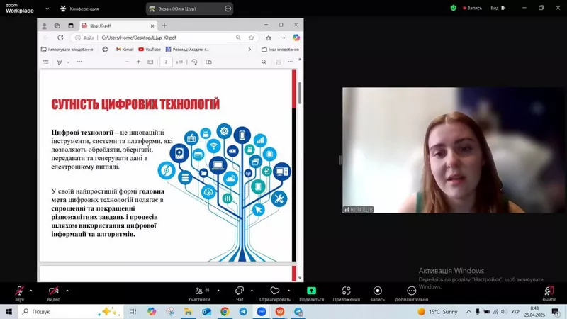This screenshot has width=567, height=319.
Task: Click the Пошук taskbar search box
Action: click(x=69, y=311)
